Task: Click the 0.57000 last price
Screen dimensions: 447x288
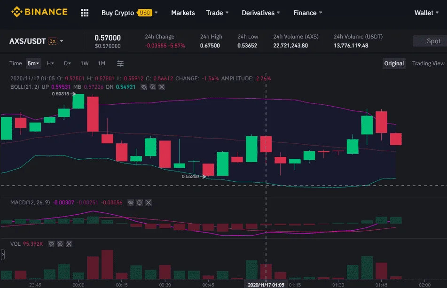Action: pos(108,38)
